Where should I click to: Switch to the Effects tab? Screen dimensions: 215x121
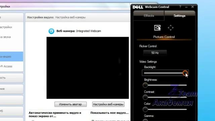pos(149,16)
